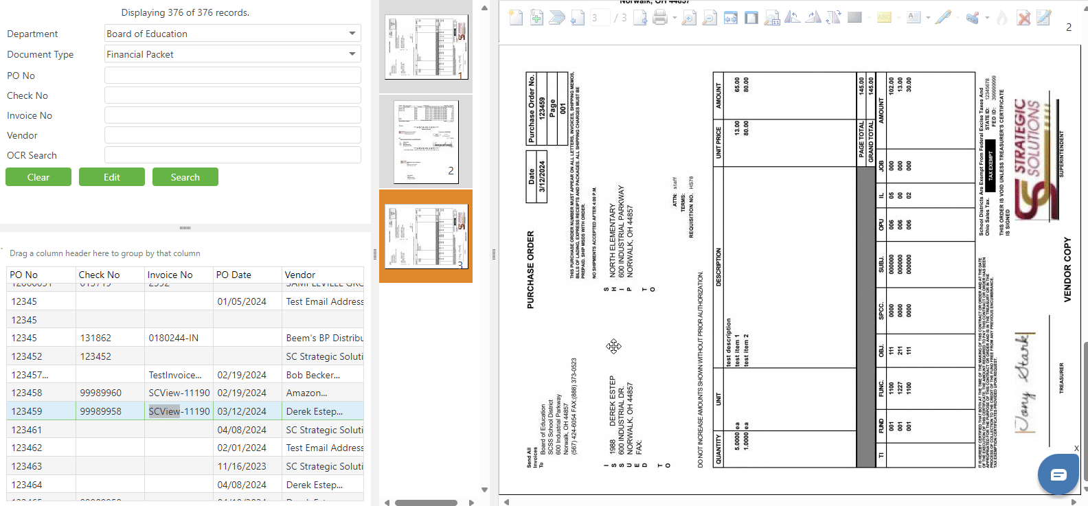Select the rubber stamp tool

(x=973, y=18)
